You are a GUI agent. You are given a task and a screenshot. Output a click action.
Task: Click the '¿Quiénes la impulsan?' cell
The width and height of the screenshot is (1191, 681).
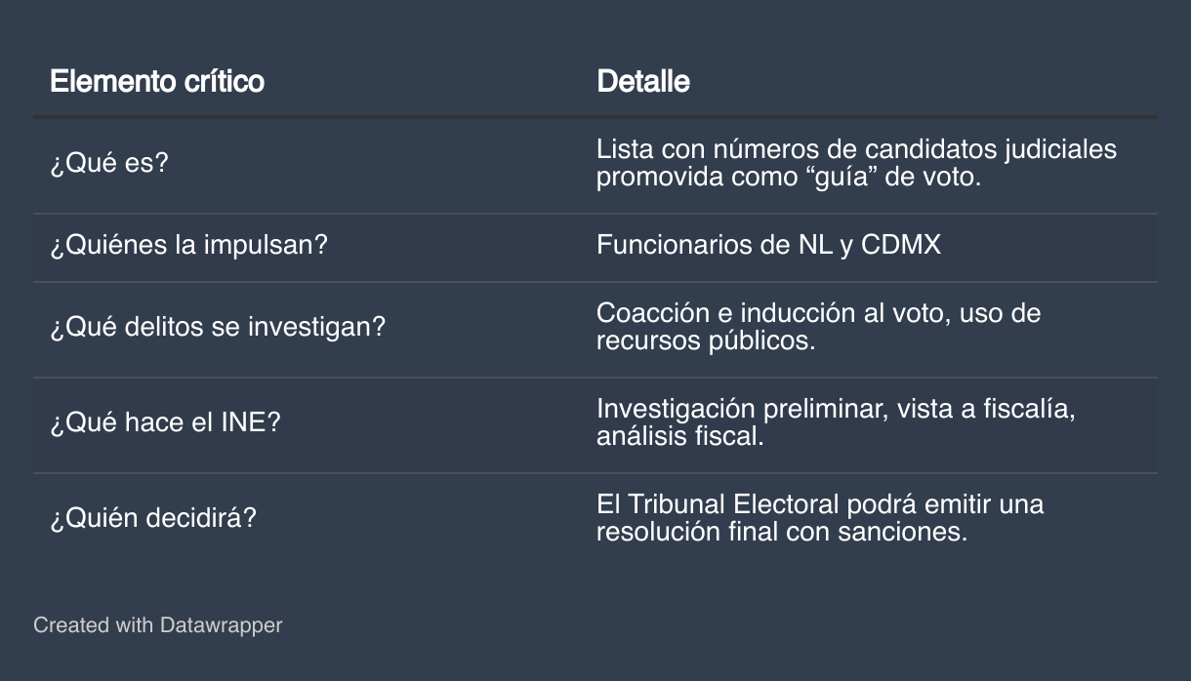[x=188, y=244]
